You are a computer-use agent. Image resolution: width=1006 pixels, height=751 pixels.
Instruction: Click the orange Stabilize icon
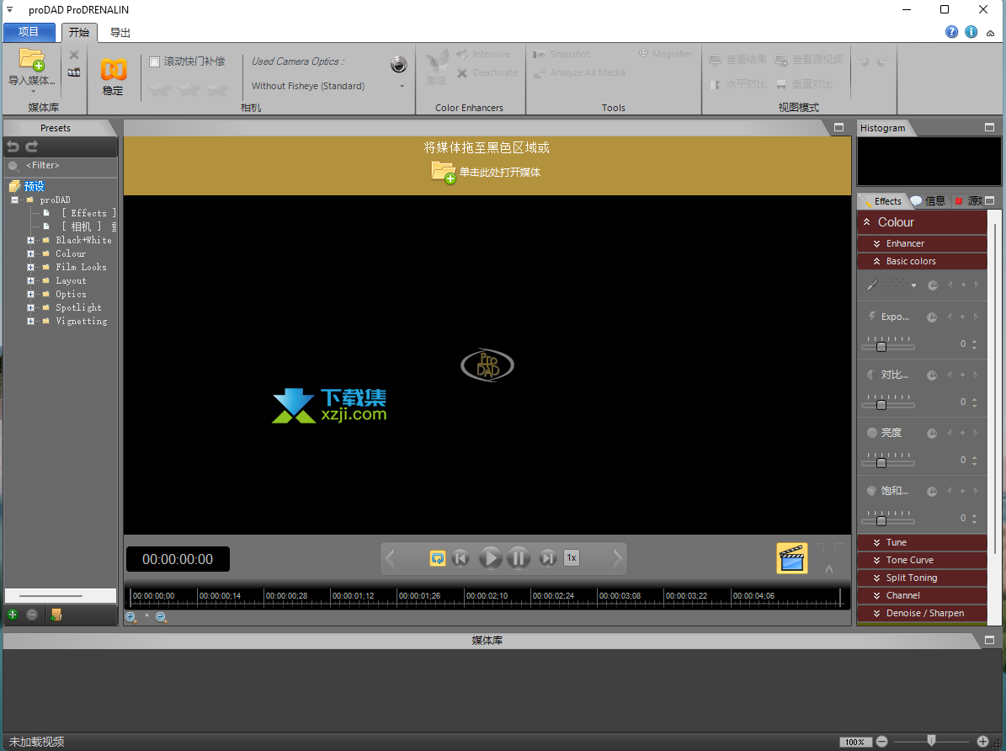[114, 69]
